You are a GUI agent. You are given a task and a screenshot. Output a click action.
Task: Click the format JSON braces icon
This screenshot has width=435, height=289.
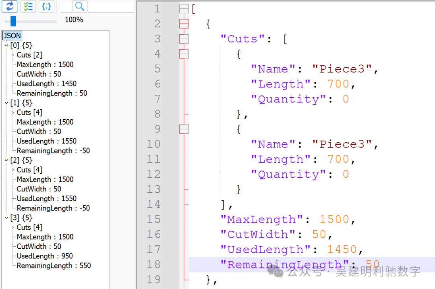pos(46,6)
